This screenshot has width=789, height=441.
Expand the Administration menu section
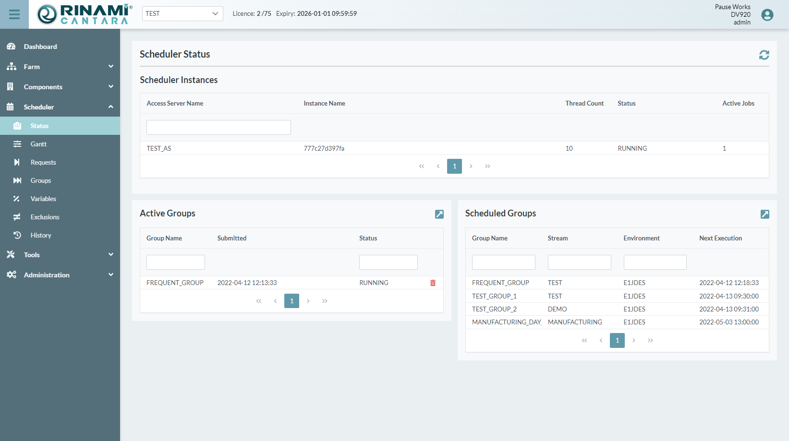60,275
